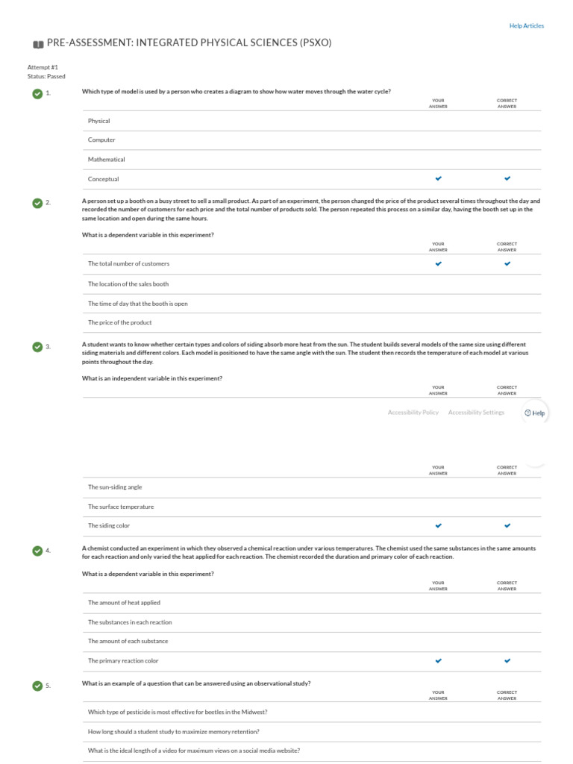573x764 pixels.
Task: Select your-answer check for 'The primary reaction color'
Action: pos(439,661)
